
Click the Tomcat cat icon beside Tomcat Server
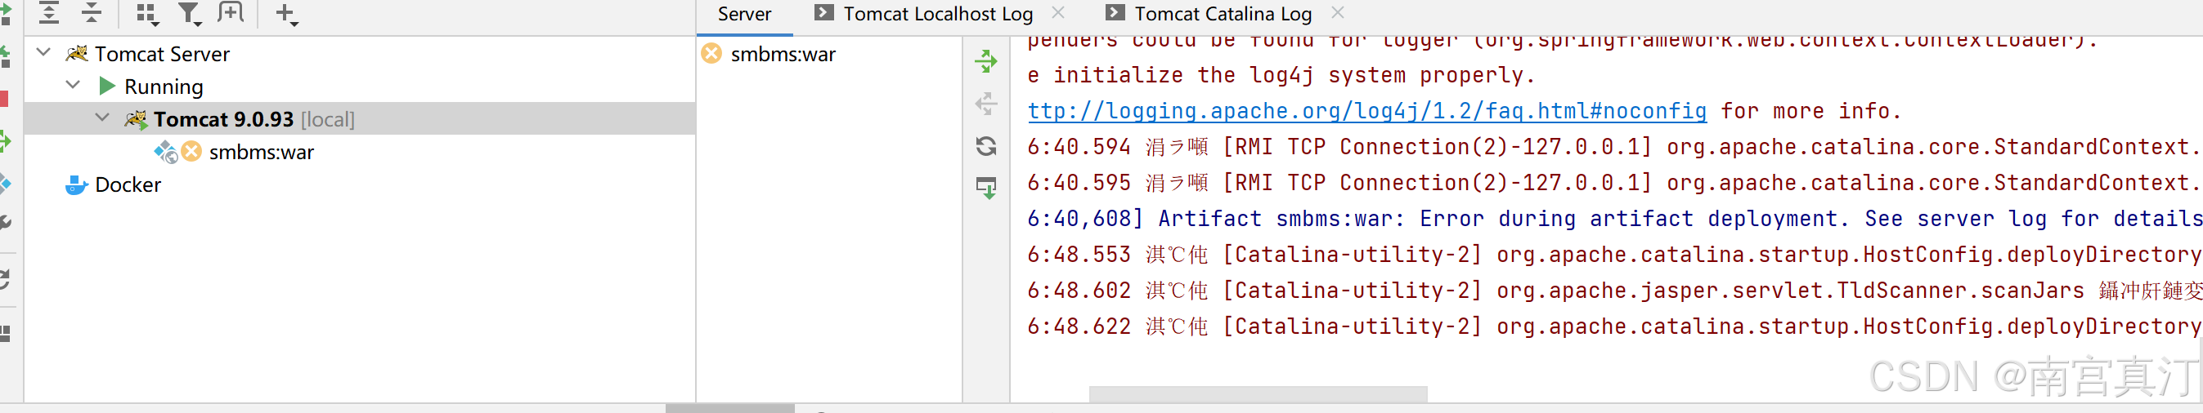click(76, 54)
